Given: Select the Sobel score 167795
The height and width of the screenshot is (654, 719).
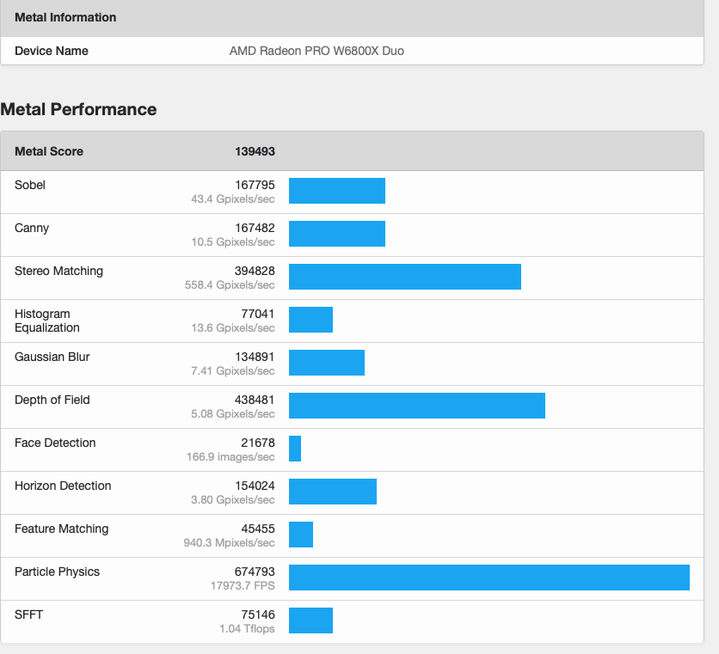Looking at the screenshot, I should click(x=255, y=185).
